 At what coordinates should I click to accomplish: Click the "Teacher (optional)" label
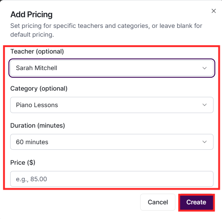(x=37, y=52)
